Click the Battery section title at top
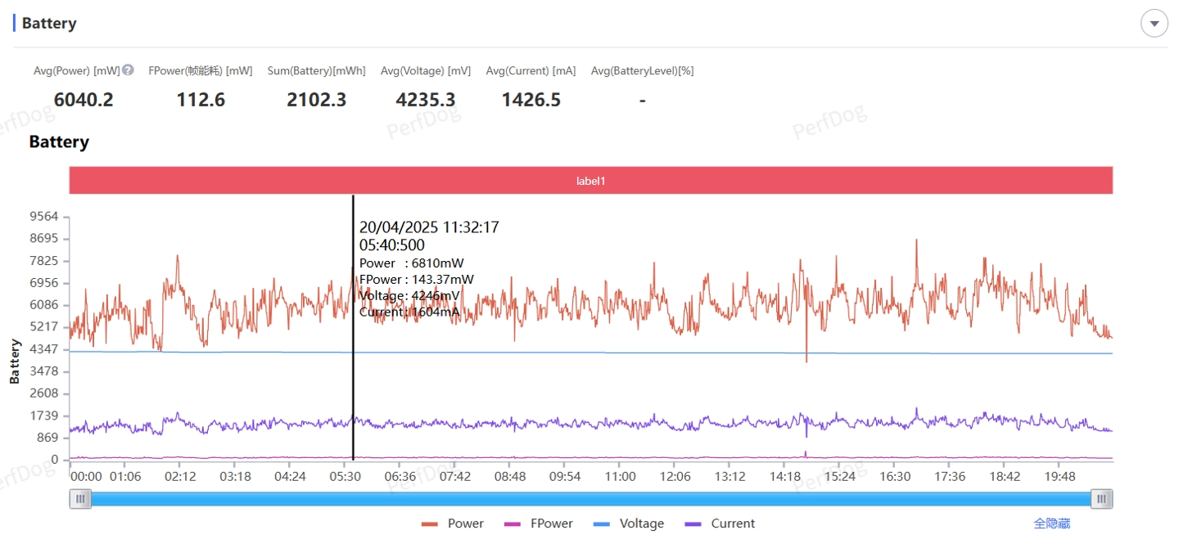Image resolution: width=1179 pixels, height=548 pixels. [x=49, y=23]
